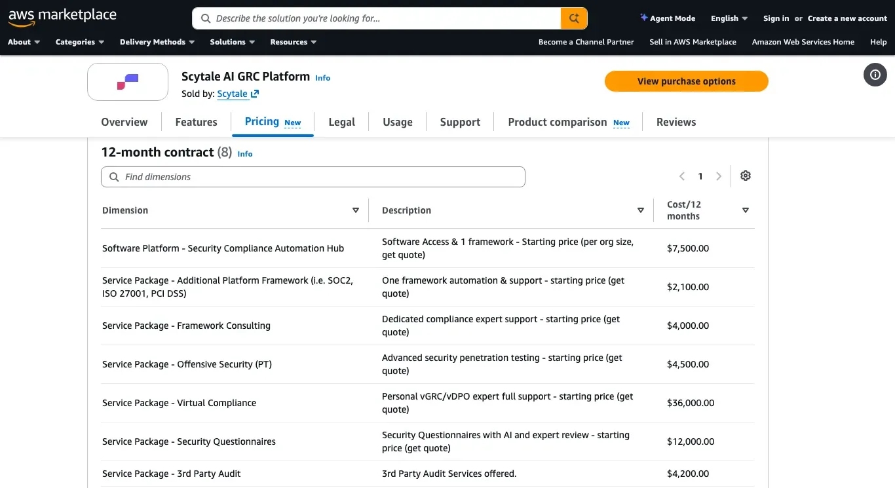Sort by the Description column arrow
This screenshot has width=895, height=488.
click(641, 210)
